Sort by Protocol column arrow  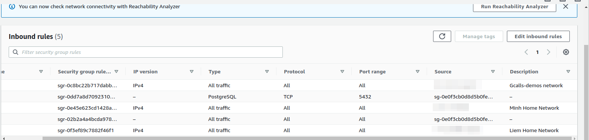coord(342,71)
